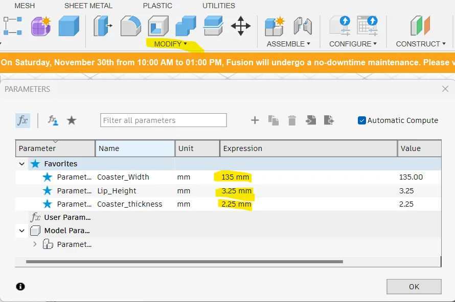Click the Create Form purple icon
455x302 pixels.
(x=41, y=26)
